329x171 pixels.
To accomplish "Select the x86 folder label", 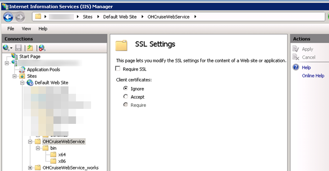I will 62,161.
